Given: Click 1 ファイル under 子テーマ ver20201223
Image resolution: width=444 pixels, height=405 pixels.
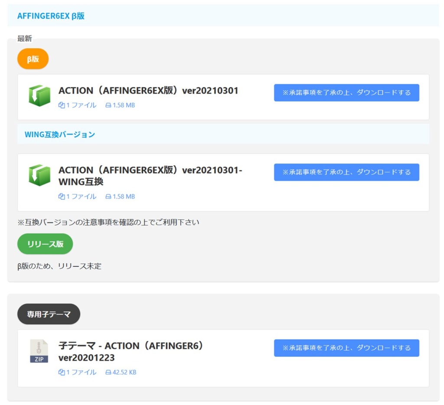Looking at the screenshot, I should 81,372.
